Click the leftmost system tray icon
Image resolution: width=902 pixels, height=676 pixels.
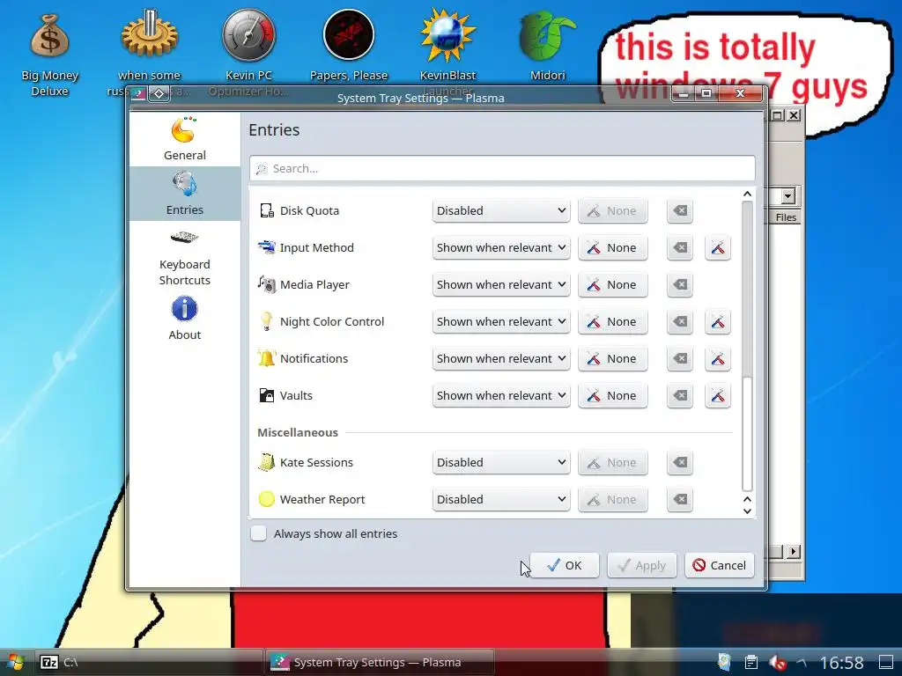tap(725, 662)
